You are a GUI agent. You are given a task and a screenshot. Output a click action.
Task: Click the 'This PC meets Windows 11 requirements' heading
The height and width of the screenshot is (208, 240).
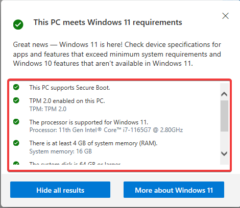(108, 22)
